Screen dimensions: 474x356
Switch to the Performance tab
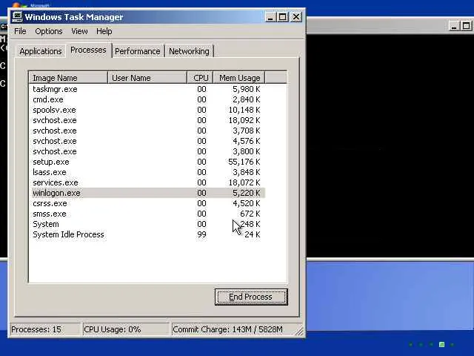138,51
